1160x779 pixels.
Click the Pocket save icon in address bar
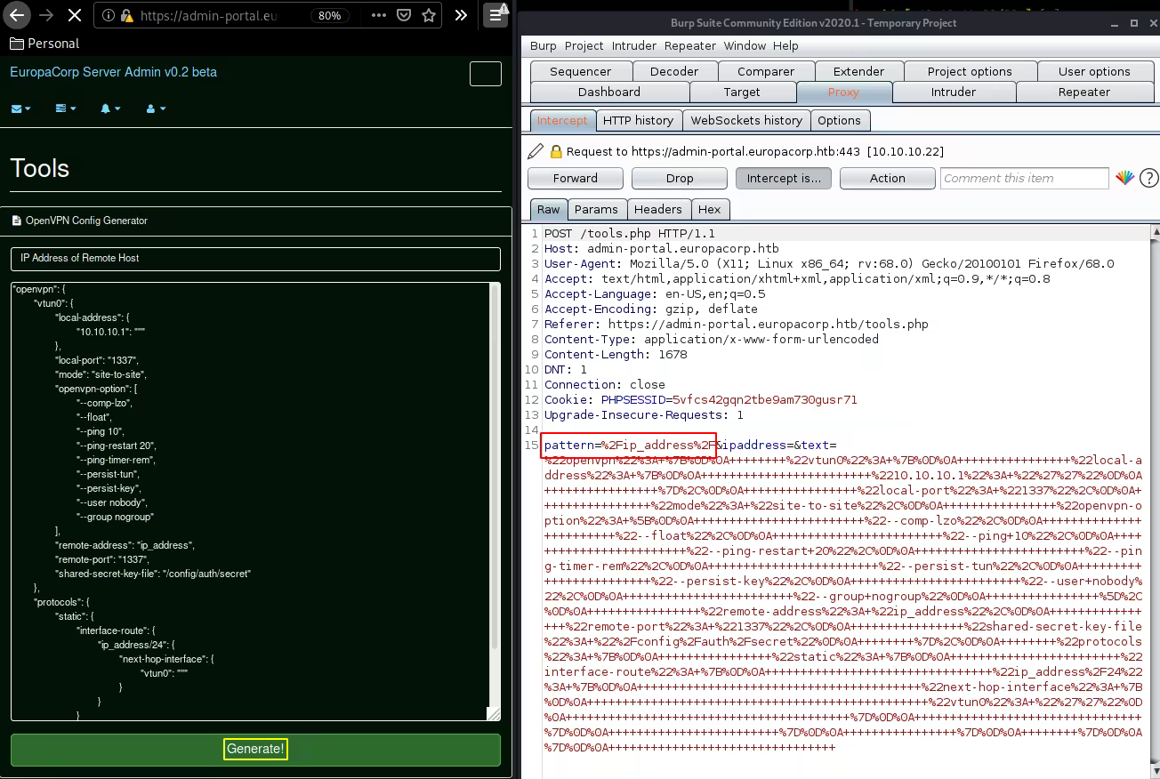coord(404,15)
